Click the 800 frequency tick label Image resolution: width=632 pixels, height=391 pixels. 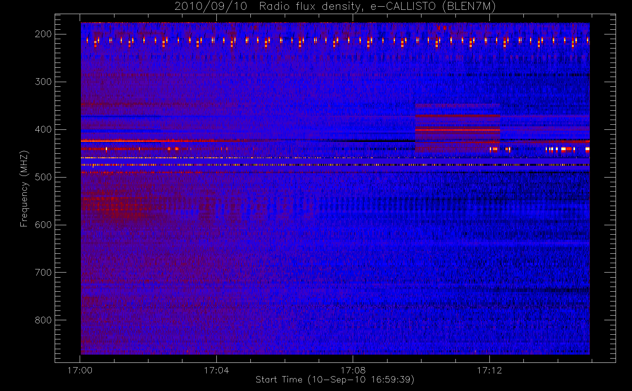tap(43, 320)
